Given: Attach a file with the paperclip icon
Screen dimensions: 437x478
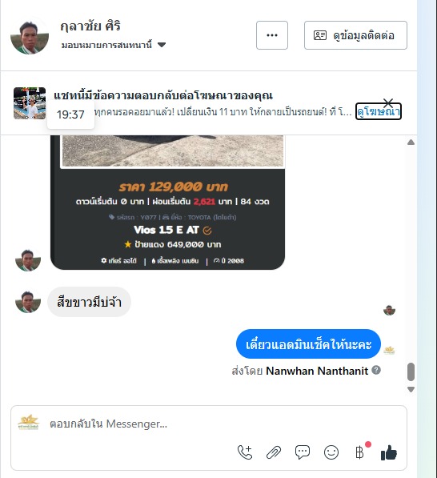Looking at the screenshot, I should [274, 452].
